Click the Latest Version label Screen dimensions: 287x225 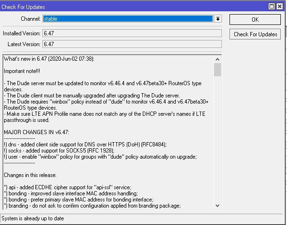point(24,44)
